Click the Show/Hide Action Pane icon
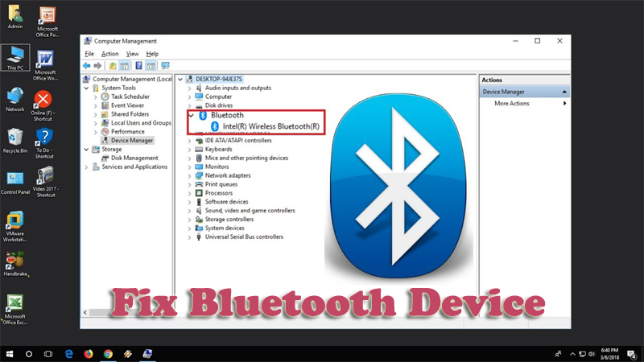This screenshot has width=644, height=362. tap(151, 66)
